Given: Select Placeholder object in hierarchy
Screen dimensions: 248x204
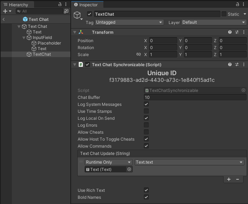Looking at the screenshot, I should [49, 43].
